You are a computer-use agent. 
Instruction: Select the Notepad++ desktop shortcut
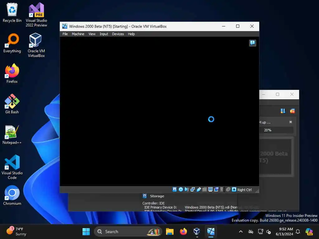point(12,134)
